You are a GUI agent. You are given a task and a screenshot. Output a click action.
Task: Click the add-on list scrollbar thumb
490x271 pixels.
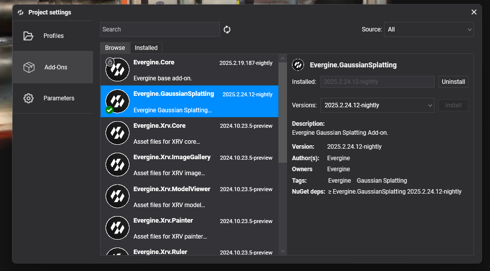pyautogui.click(x=282, y=110)
